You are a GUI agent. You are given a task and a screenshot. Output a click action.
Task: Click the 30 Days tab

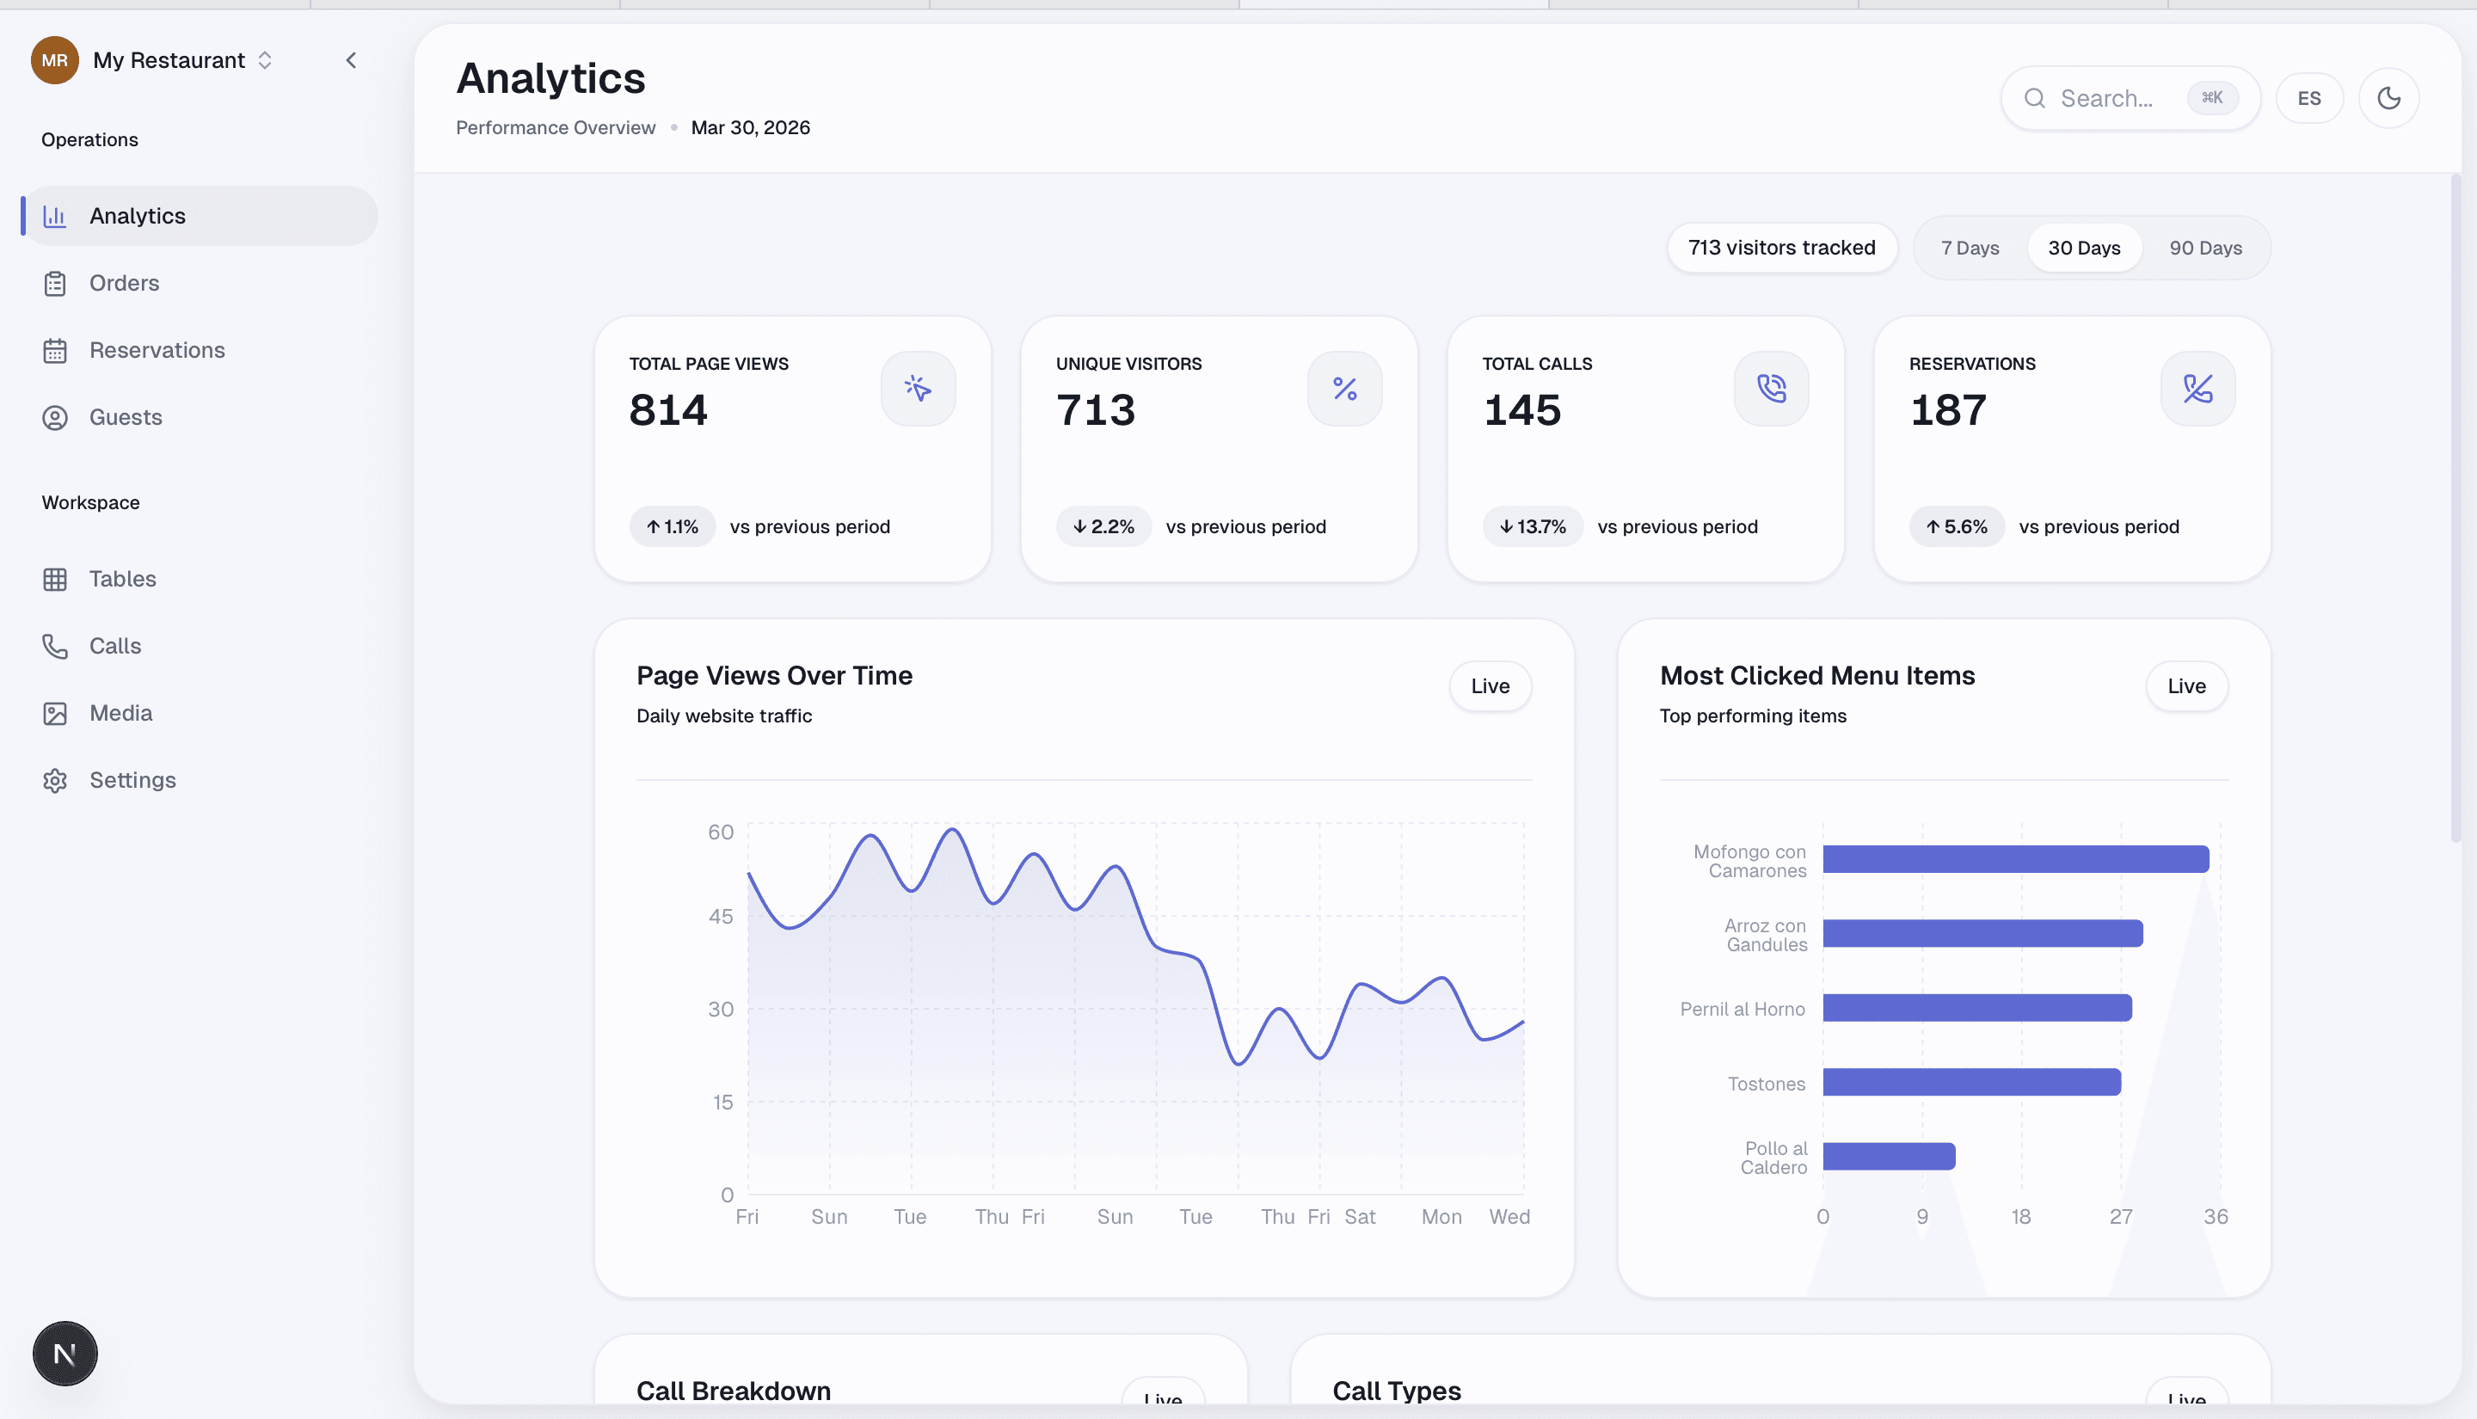[2083, 249]
